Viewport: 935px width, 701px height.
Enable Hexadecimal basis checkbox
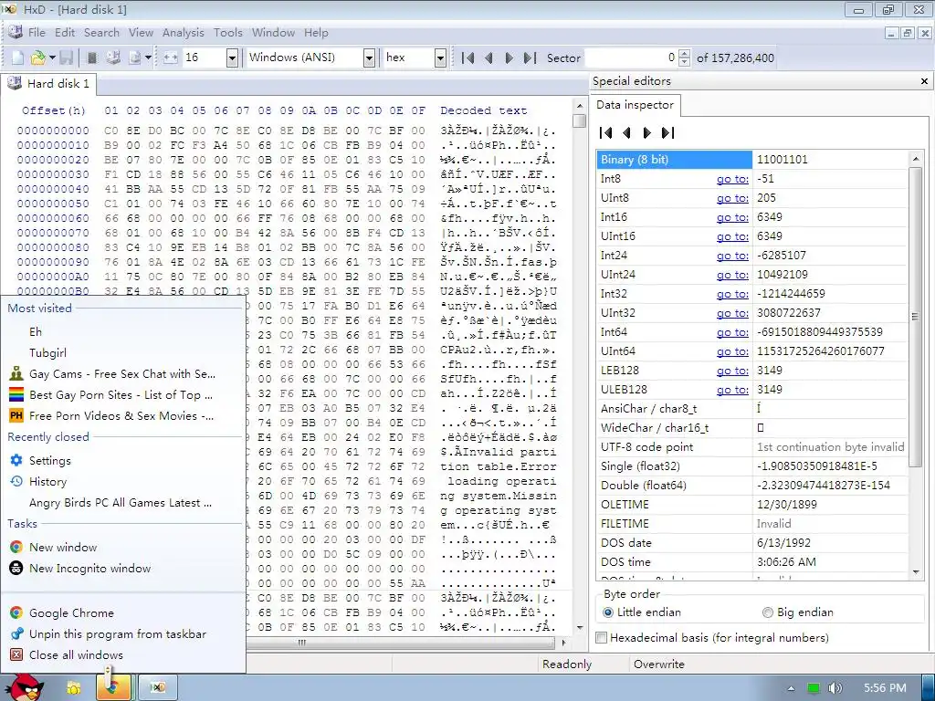(x=602, y=638)
